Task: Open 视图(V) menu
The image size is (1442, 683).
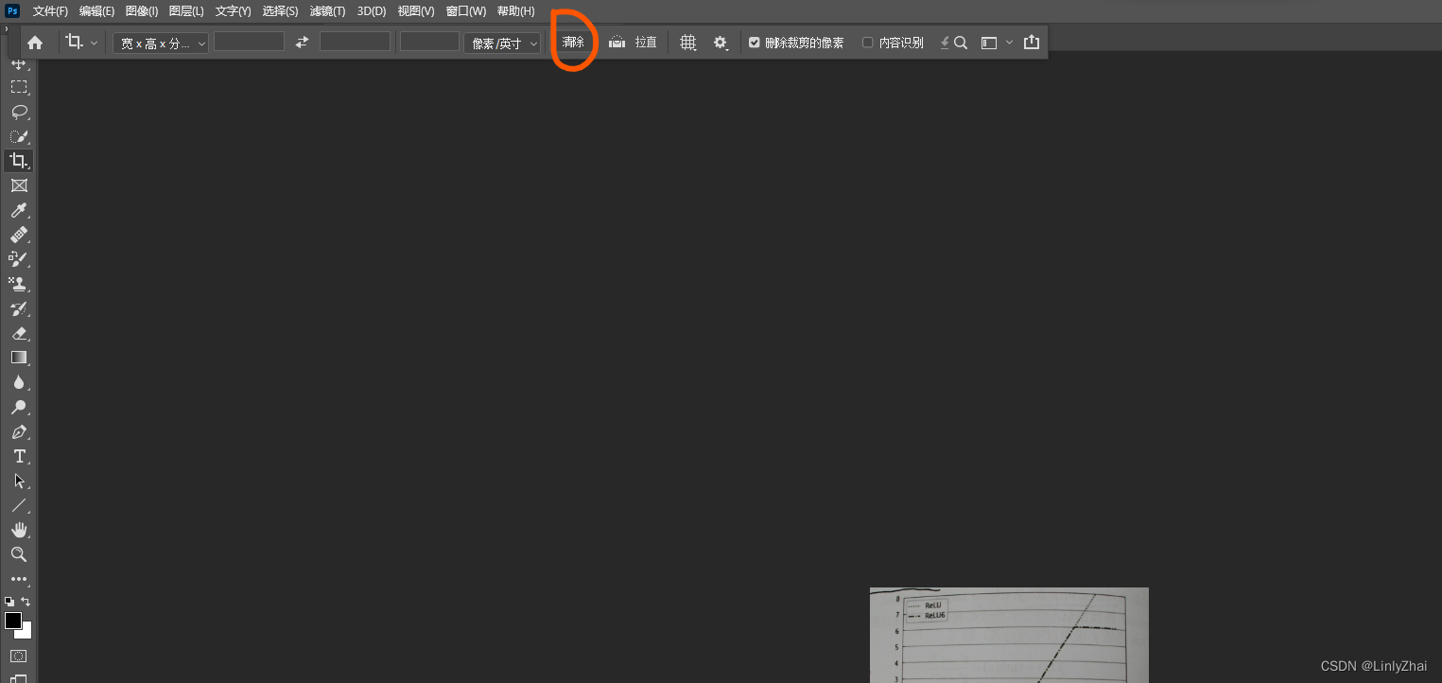Action: [416, 11]
